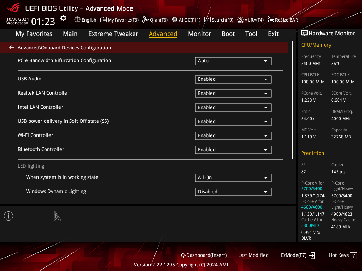The image size is (362, 271).
Task: Open the Boot tab
Action: [228, 34]
